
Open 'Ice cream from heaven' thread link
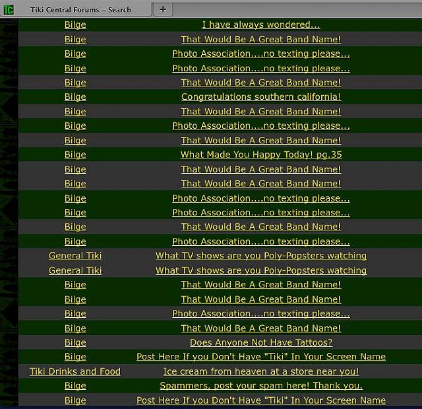(261, 372)
